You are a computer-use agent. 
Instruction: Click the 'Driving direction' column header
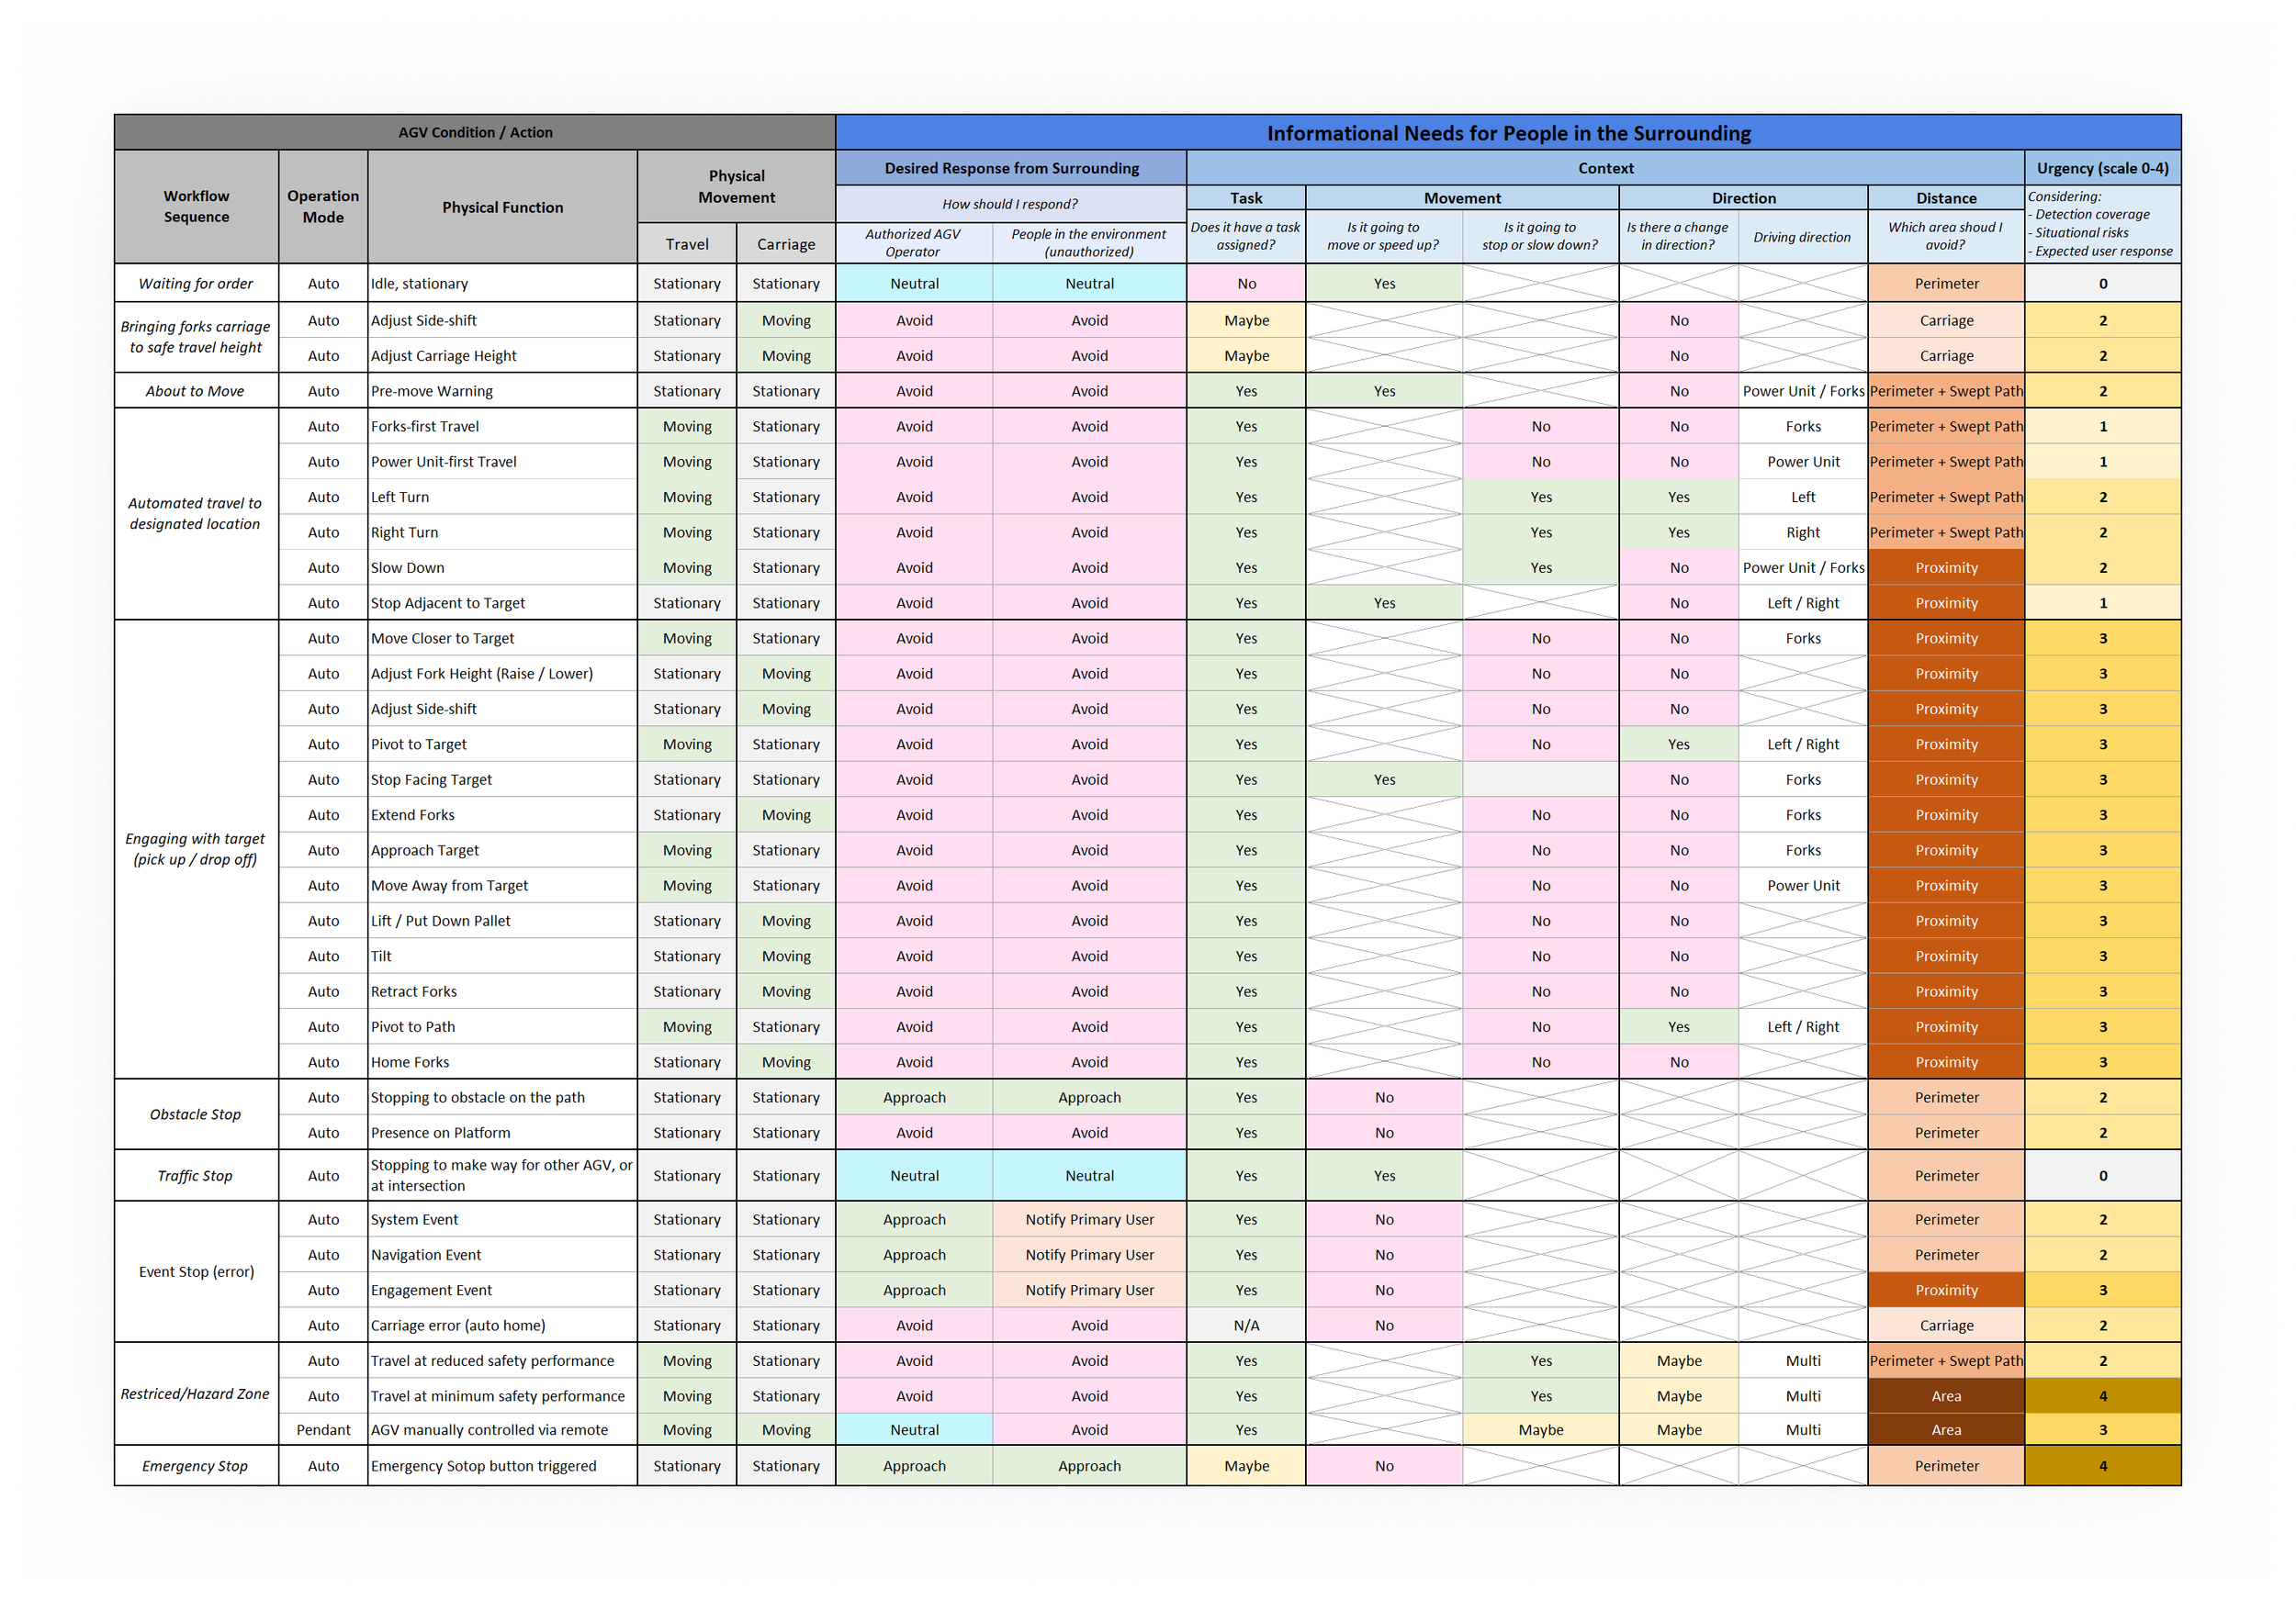pyautogui.click(x=1802, y=237)
